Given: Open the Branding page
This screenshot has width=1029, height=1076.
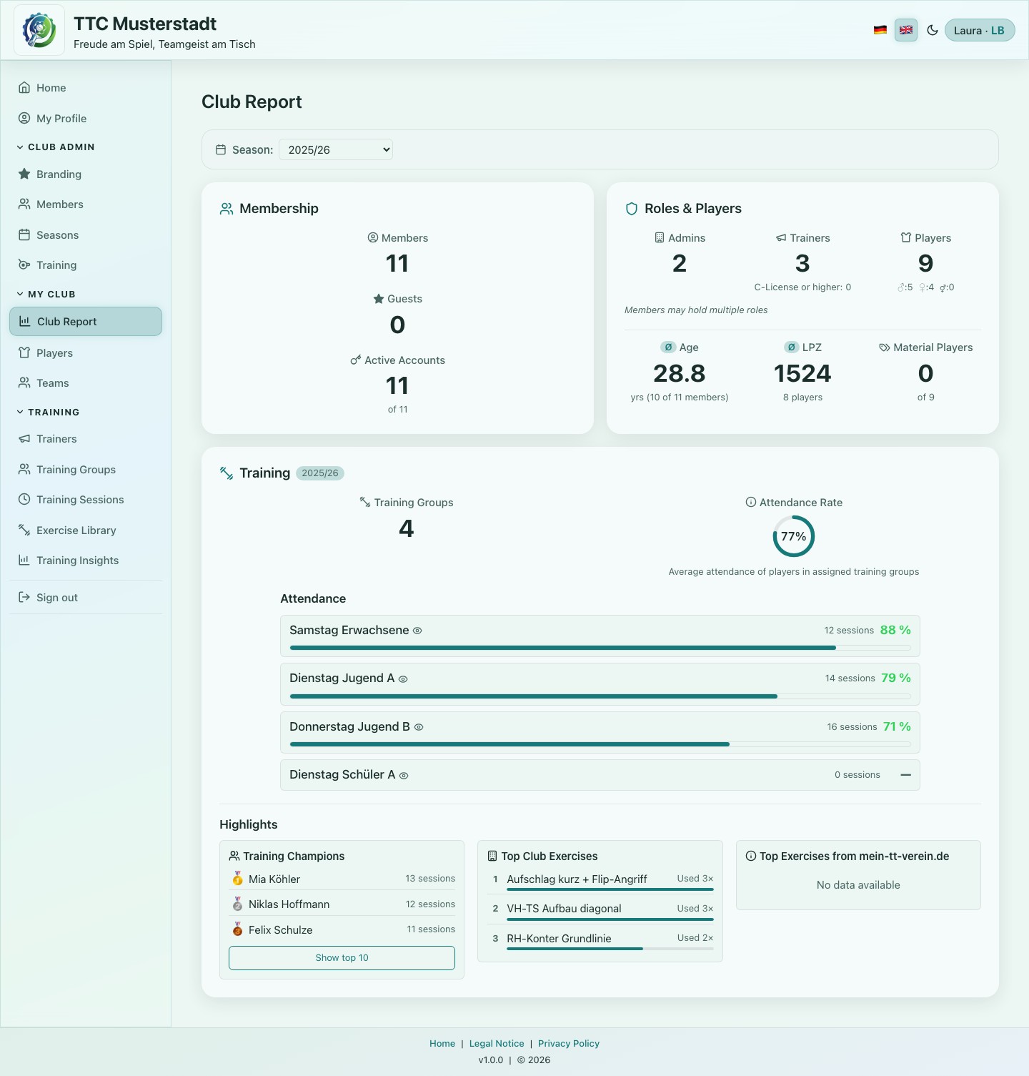Looking at the screenshot, I should point(86,174).
